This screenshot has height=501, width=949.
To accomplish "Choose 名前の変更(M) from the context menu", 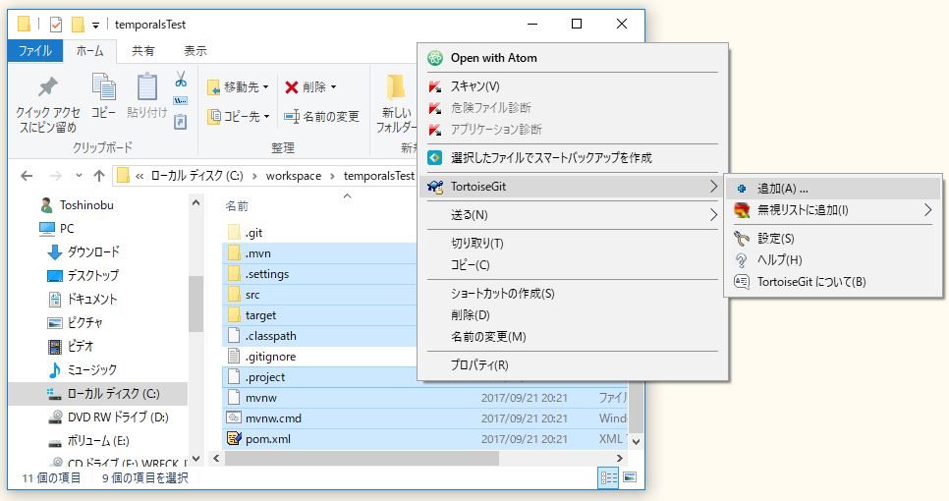I will click(x=572, y=336).
